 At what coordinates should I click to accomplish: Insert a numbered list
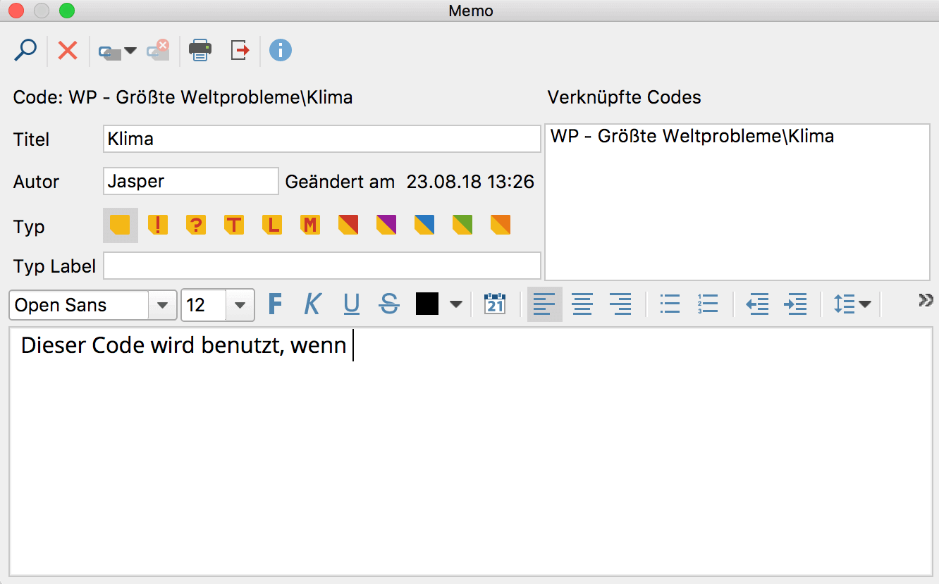tap(707, 304)
